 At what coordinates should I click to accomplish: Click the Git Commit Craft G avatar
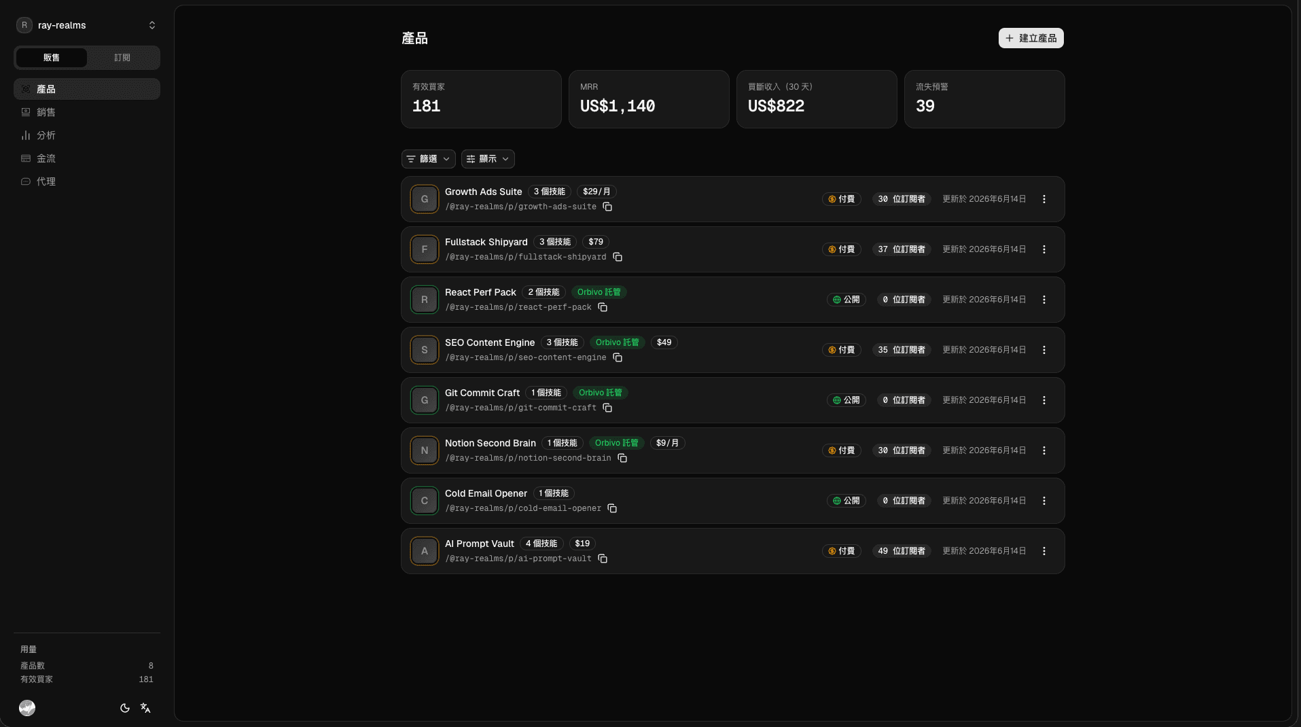[425, 400]
